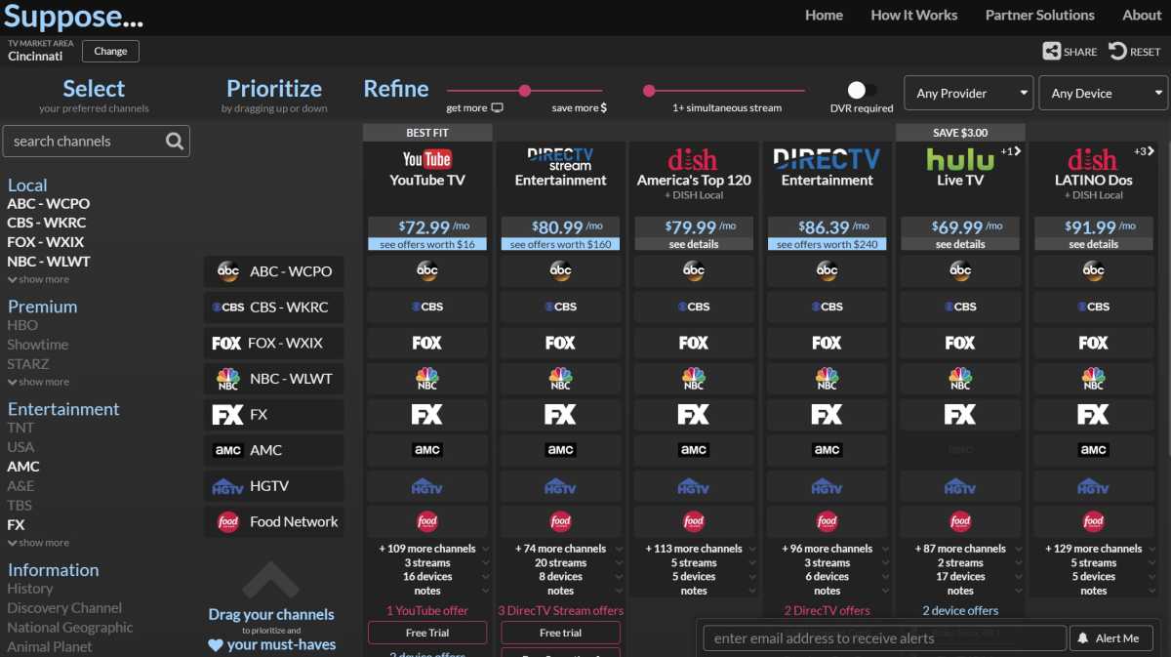This screenshot has width=1171, height=657.
Task: Open the How It Works page
Action: click(914, 16)
